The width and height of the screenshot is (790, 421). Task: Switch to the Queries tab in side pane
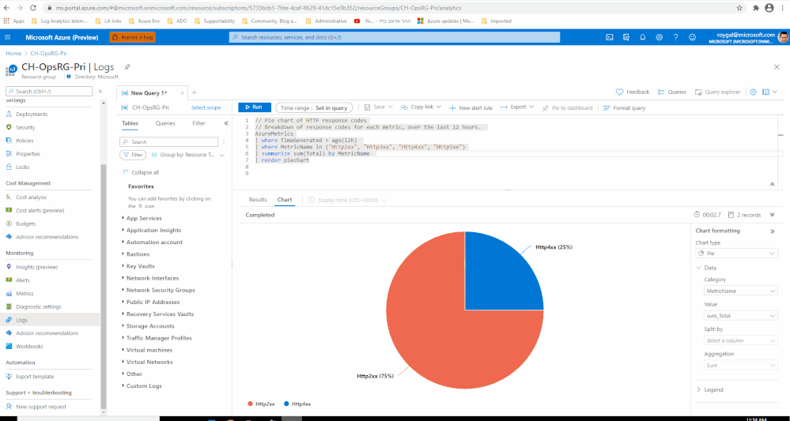point(165,123)
